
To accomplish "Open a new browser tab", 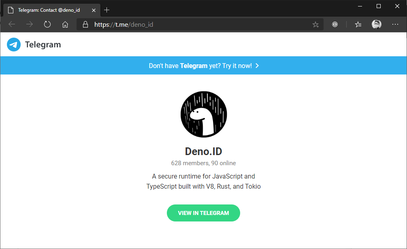I will [107, 10].
